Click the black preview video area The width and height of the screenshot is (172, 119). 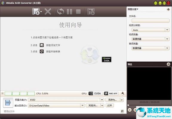point(149,83)
